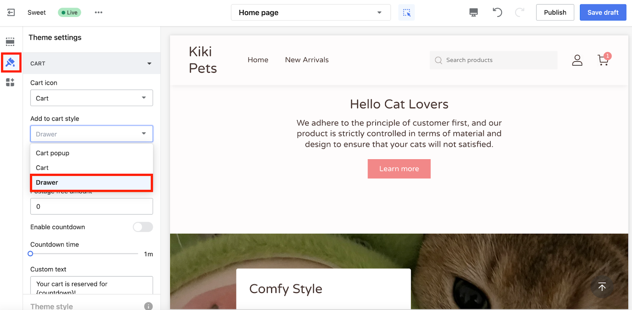Click the Sweet theme name
632x310 pixels.
click(x=37, y=13)
